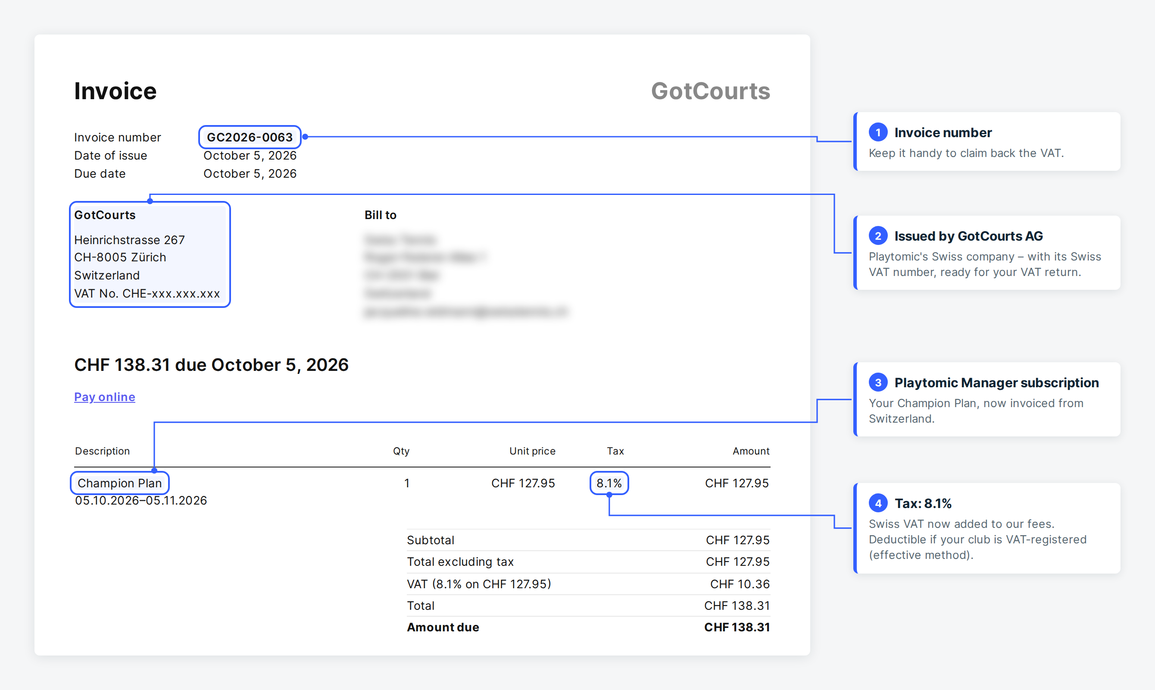Select Total excluding tax row label
The width and height of the screenshot is (1155, 690).
[x=460, y=561]
